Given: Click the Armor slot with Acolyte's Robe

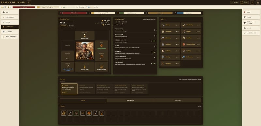Looking at the screenshot, I should click(84, 67).
